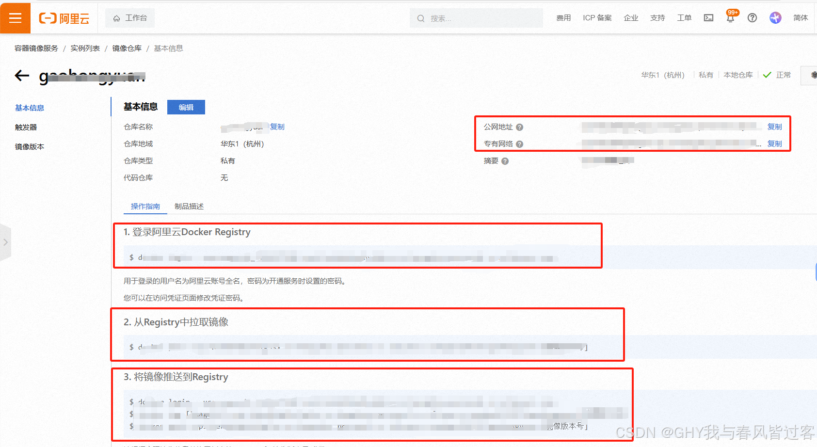Viewport: 817px width, 447px height.
Task: Select 镜像版本 in the sidebar
Action: pyautogui.click(x=30, y=146)
